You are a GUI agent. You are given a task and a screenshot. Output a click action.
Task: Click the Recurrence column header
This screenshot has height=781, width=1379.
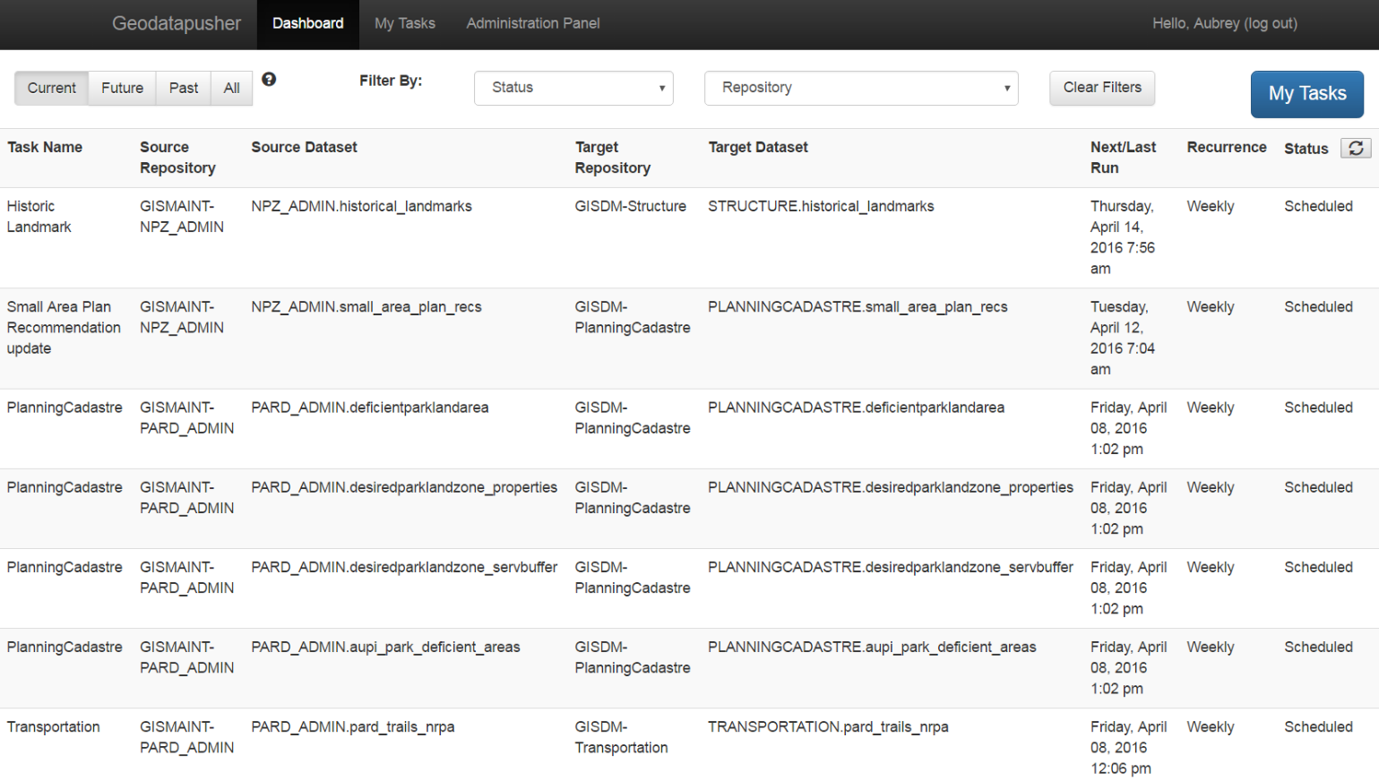1226,148
